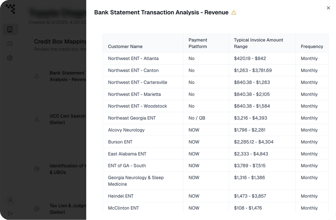
Task: Select the UCC Lien Search (Seller) item
Action: (68, 119)
